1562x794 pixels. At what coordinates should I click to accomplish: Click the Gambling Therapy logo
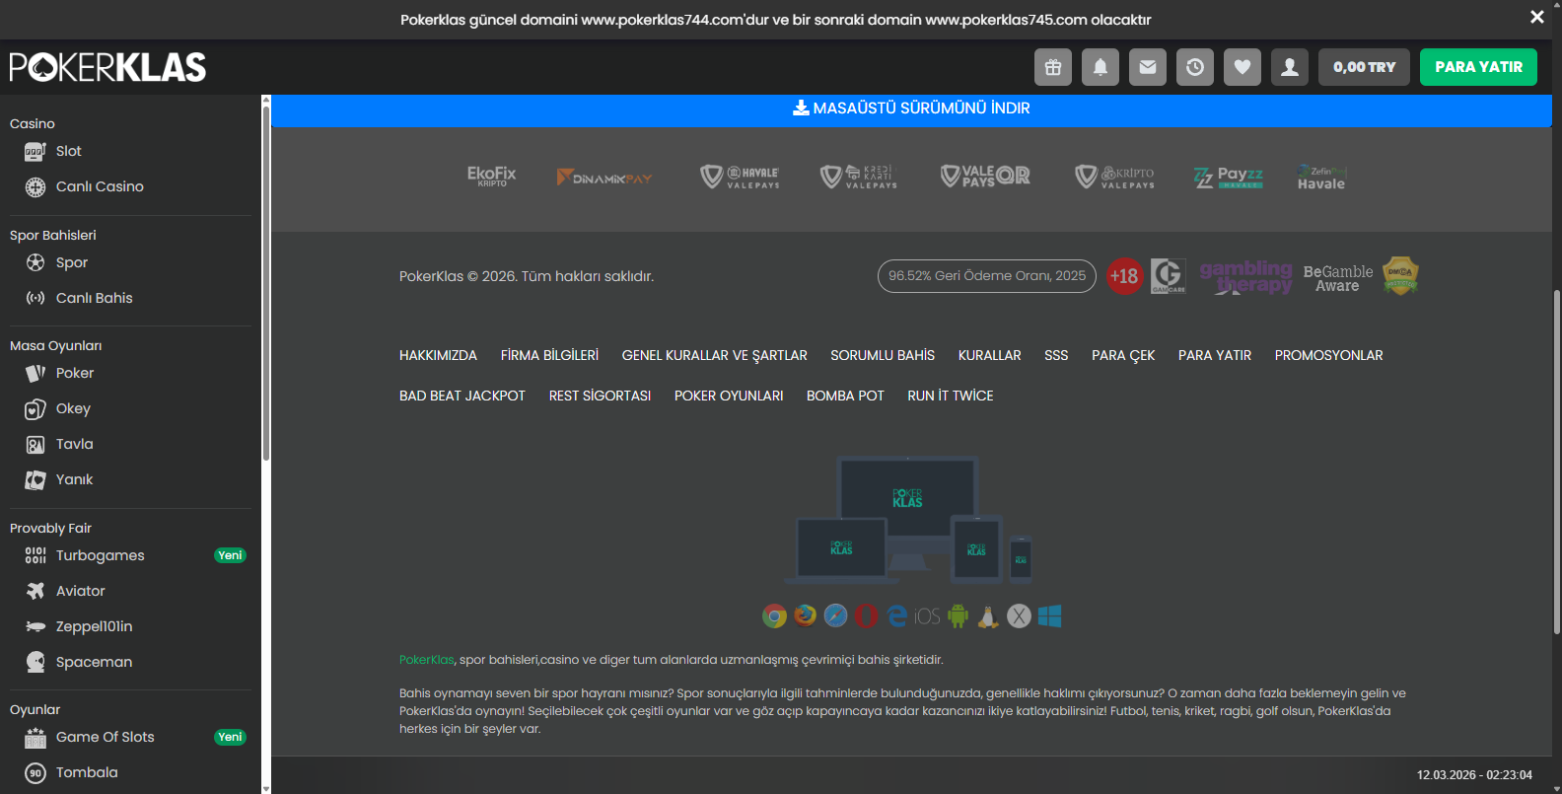coord(1245,277)
